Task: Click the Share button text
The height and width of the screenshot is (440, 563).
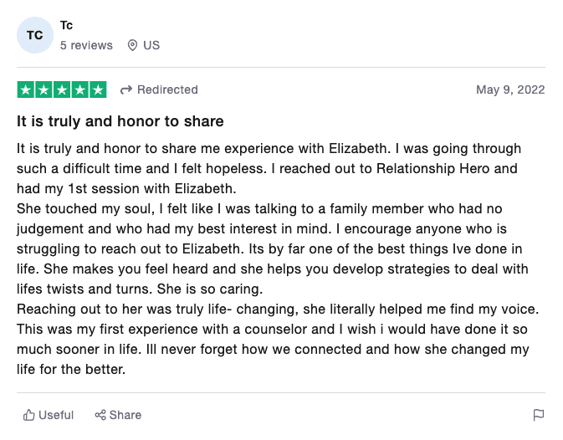Action: pos(125,415)
